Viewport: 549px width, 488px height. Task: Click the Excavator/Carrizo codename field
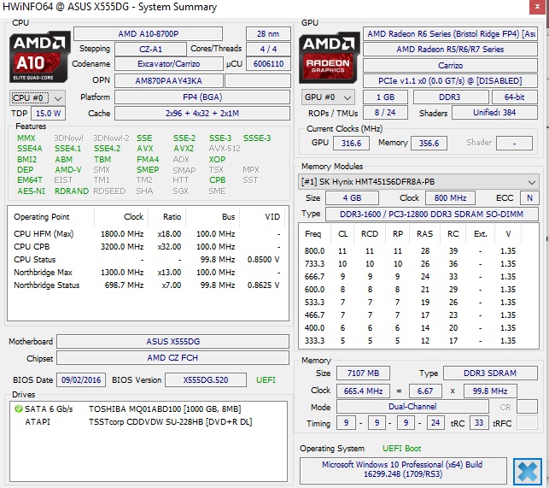point(169,64)
